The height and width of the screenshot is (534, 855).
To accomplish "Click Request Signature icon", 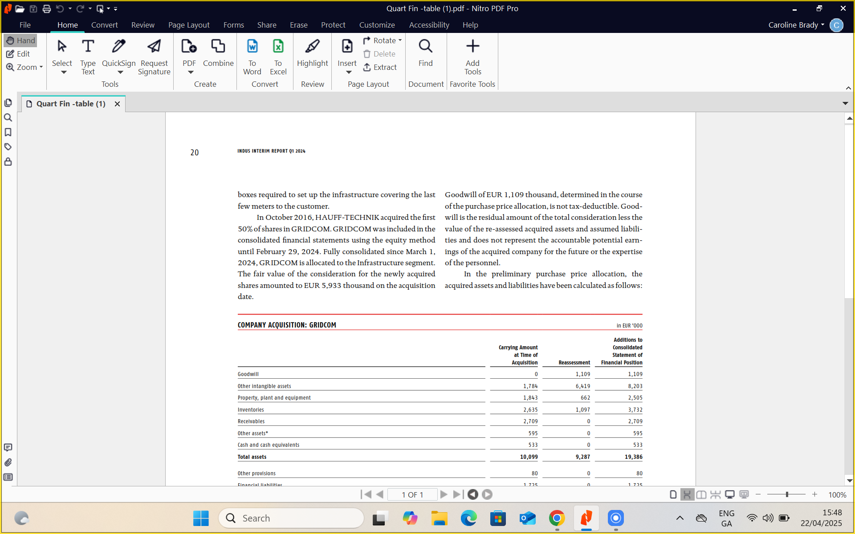I will tap(154, 46).
